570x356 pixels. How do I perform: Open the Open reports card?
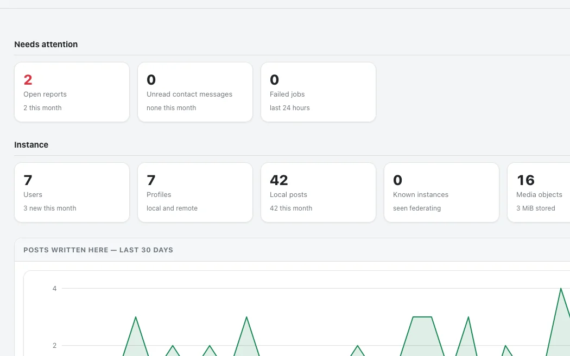tap(72, 92)
